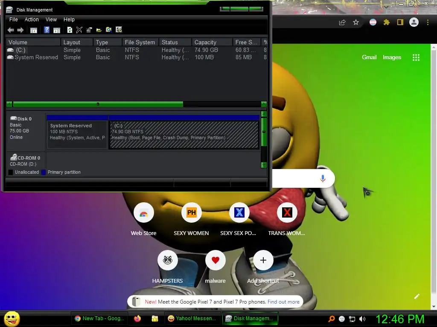Open Chrome side panel icon
This screenshot has width=437, height=327.
(x=400, y=22)
